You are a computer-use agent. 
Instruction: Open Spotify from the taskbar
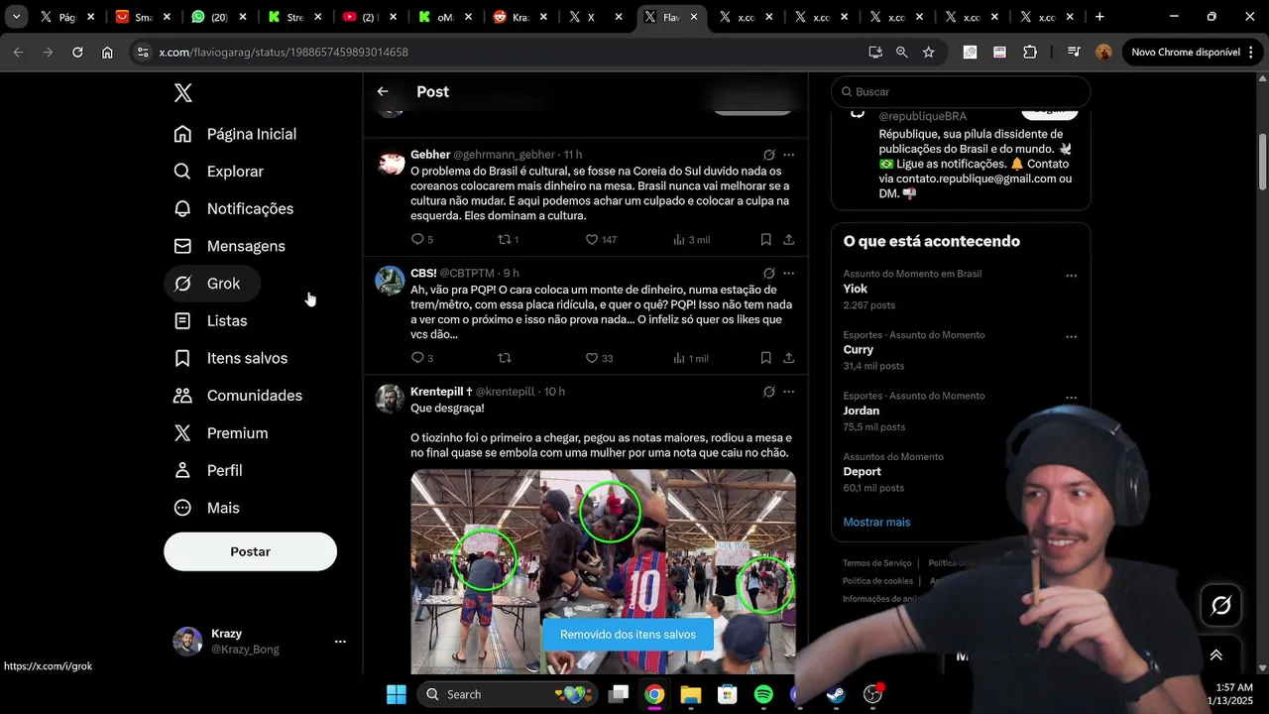tap(763, 694)
